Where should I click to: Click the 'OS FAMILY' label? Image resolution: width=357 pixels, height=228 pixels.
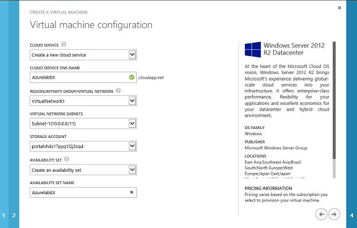click(254, 127)
